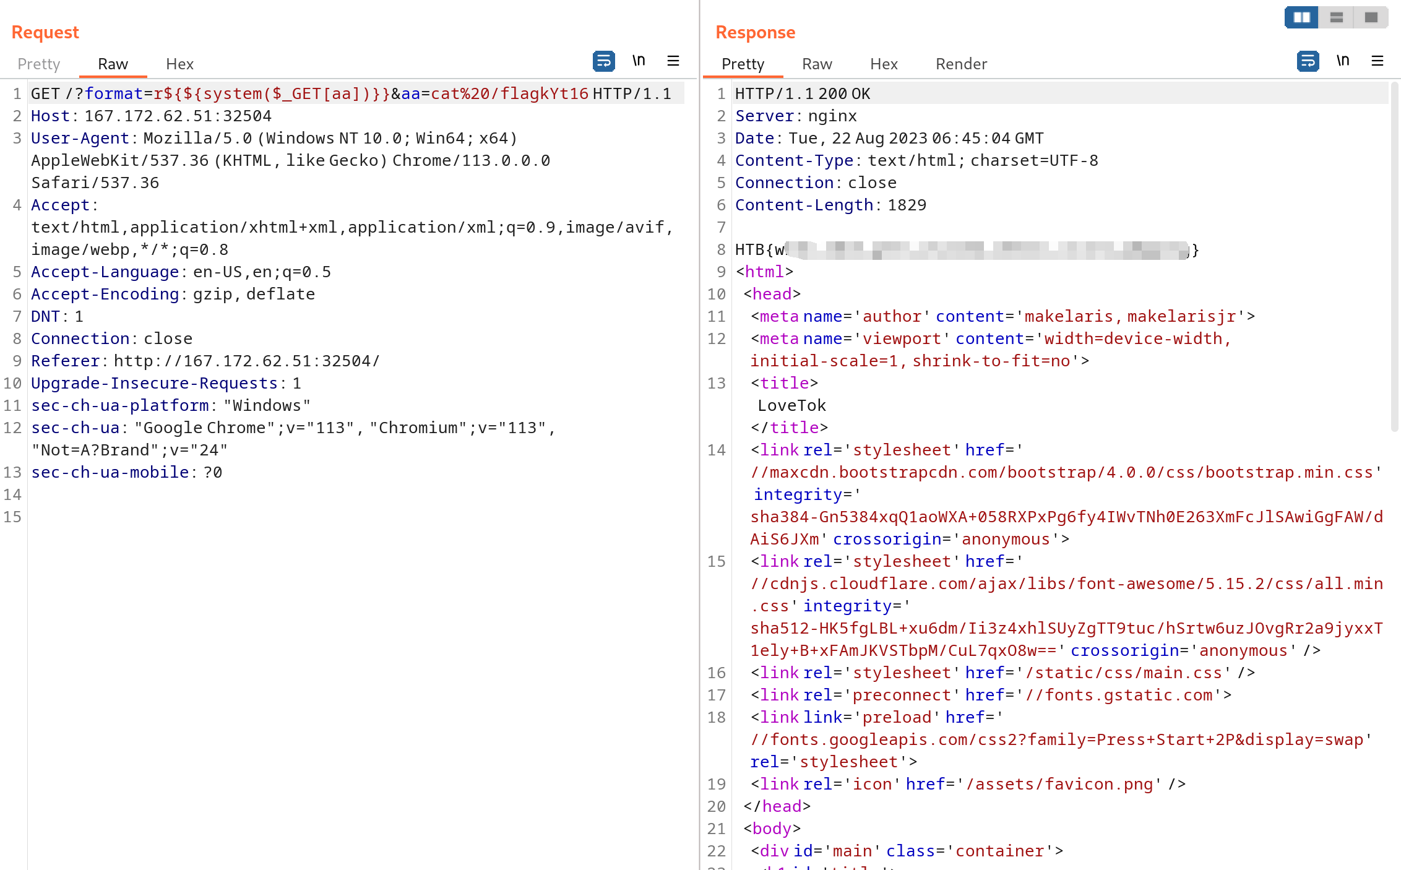The width and height of the screenshot is (1401, 870).
Task: Click the 'HTTP/1.1 200 OK' status line
Action: 803,93
